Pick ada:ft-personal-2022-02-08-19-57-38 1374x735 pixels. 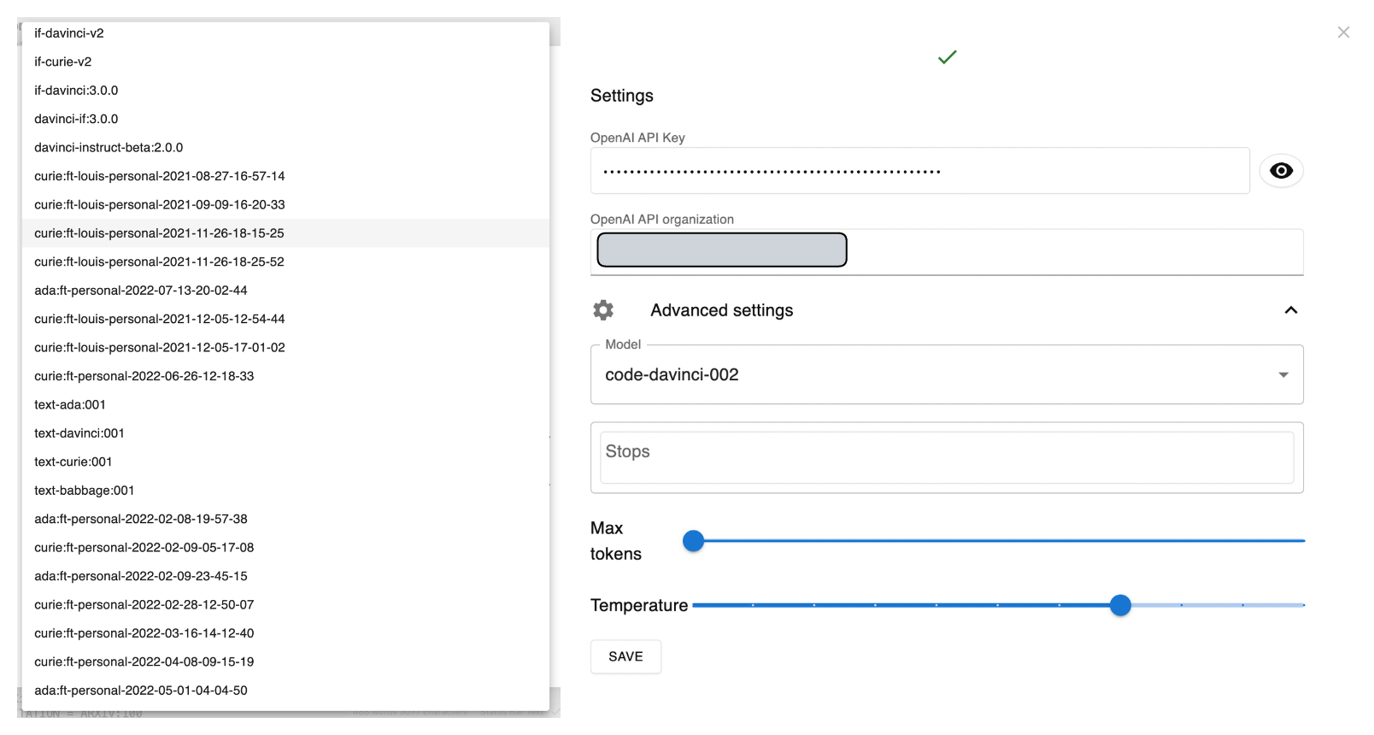(x=285, y=520)
